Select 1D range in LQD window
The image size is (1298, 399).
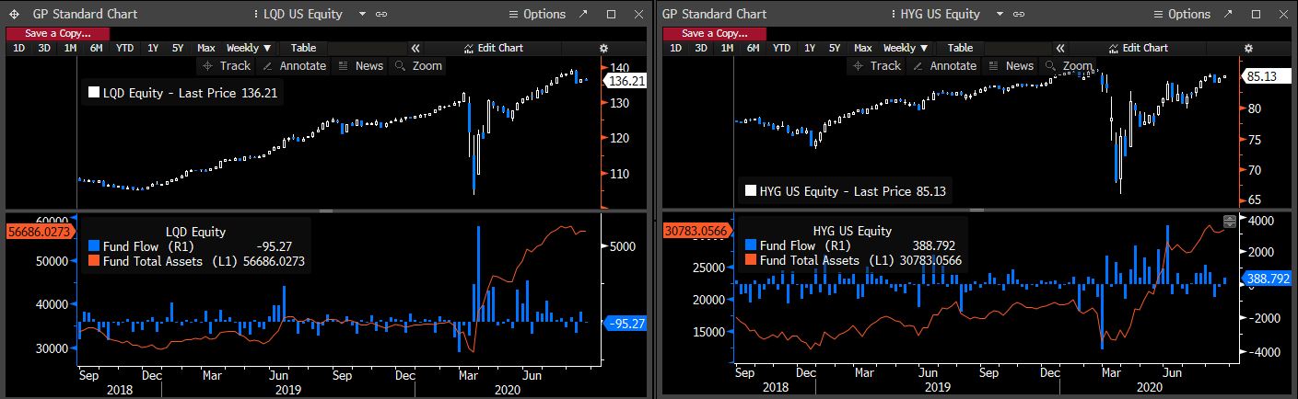18,48
